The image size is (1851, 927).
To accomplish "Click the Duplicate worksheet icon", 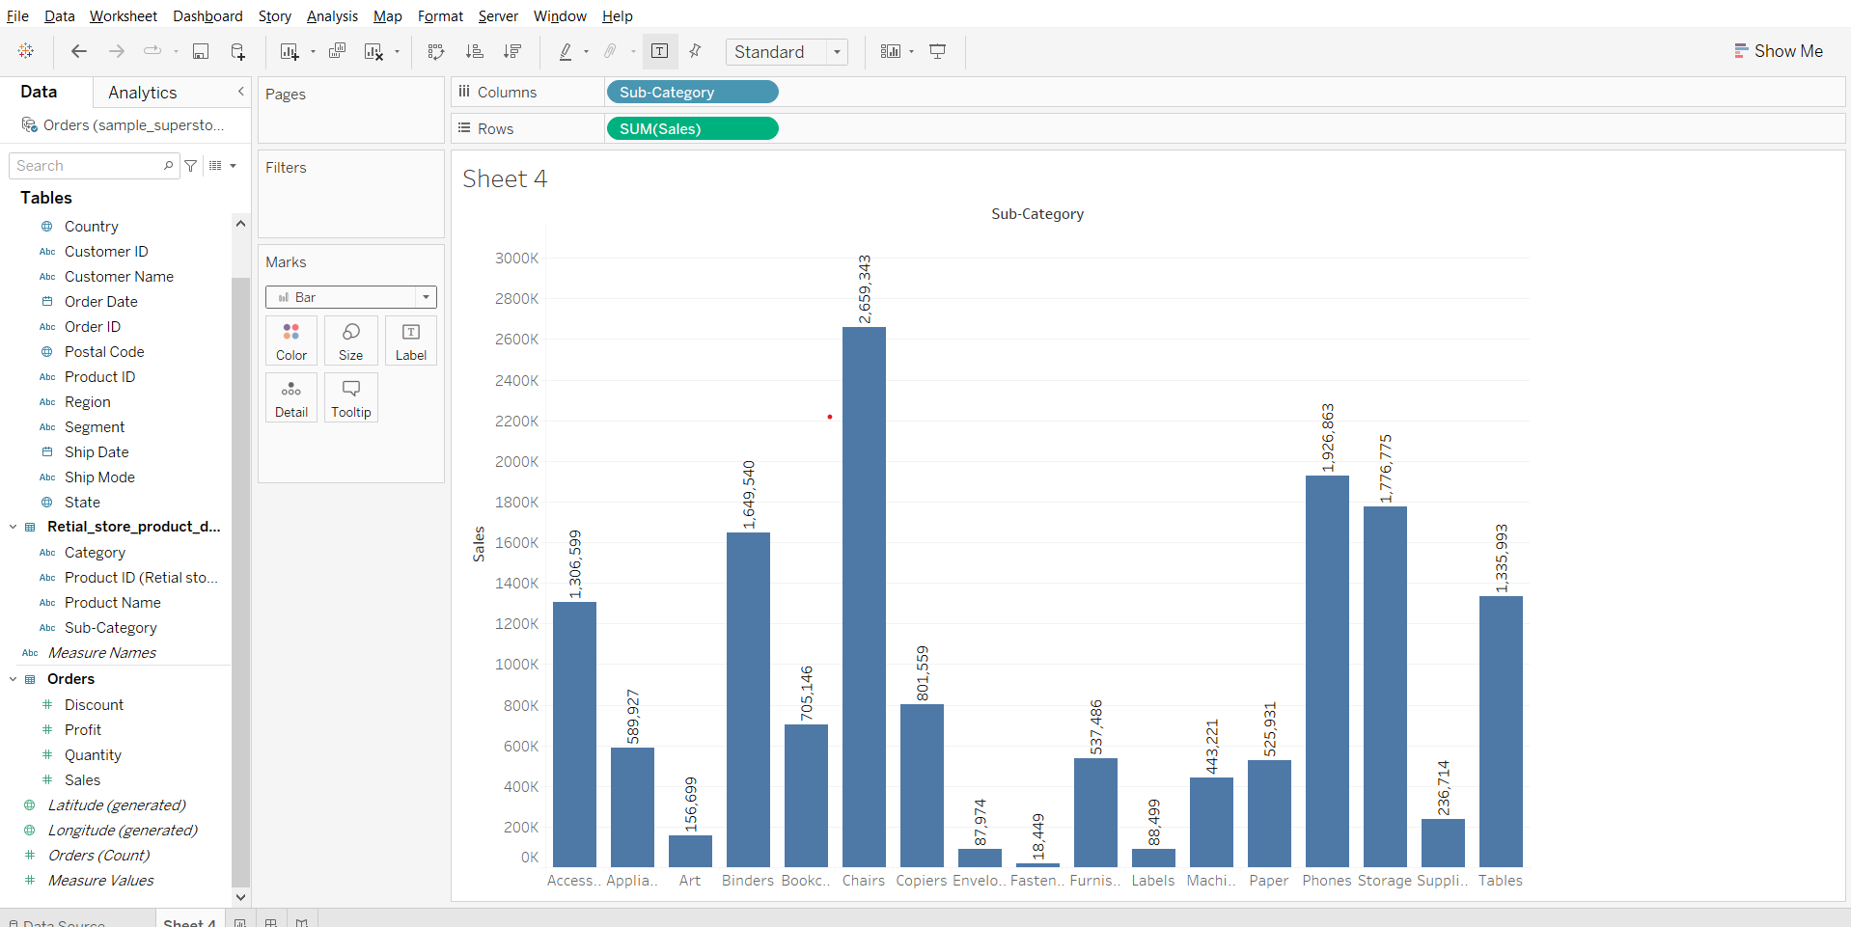I will tap(337, 52).
